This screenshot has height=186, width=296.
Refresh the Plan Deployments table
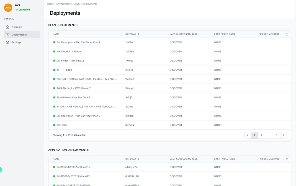[287, 34]
